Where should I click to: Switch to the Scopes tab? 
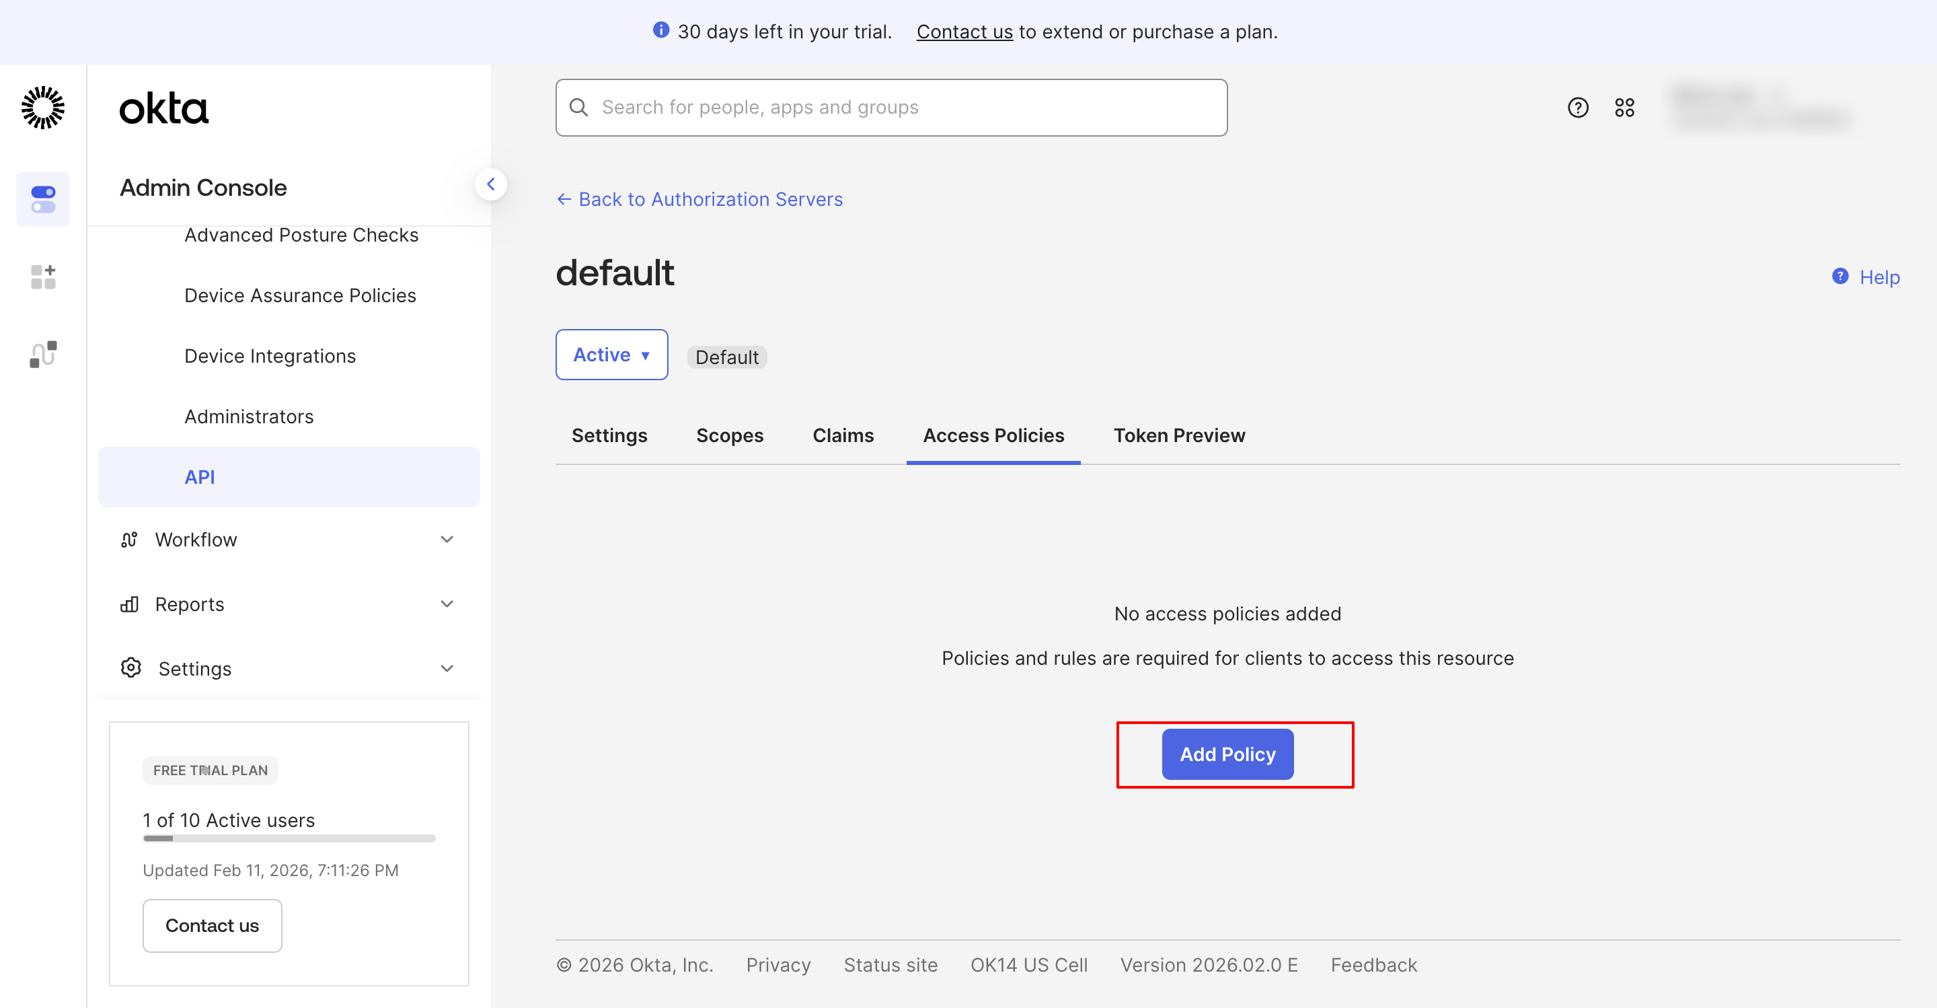[729, 435]
